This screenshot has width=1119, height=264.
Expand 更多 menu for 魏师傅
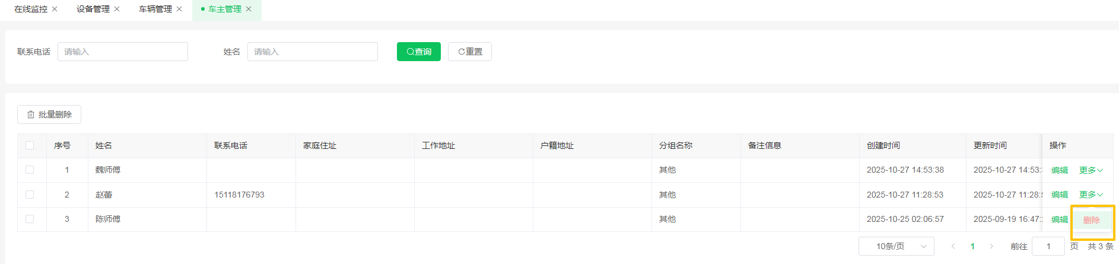tap(1091, 170)
